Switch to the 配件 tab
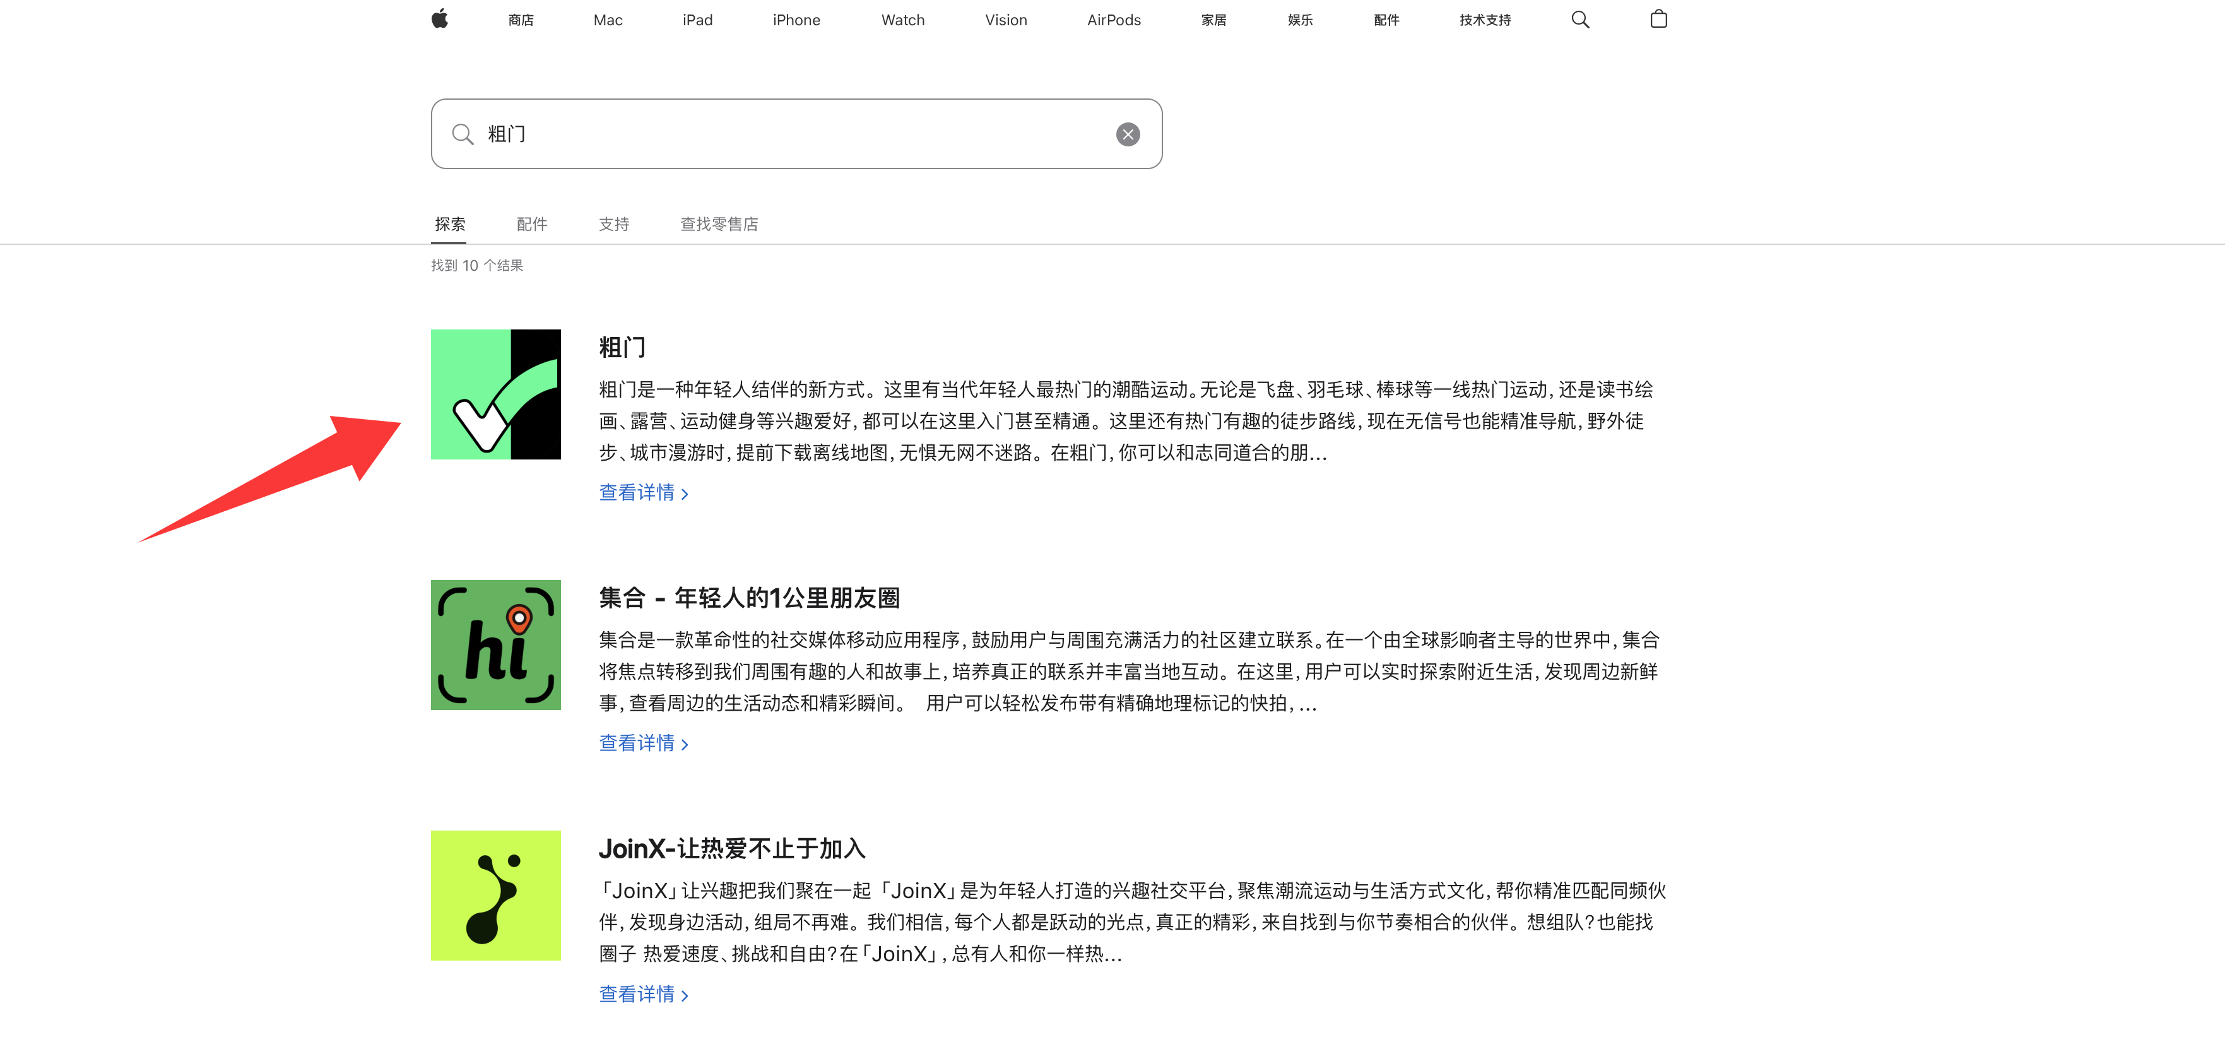The height and width of the screenshot is (1054, 2225). click(532, 224)
